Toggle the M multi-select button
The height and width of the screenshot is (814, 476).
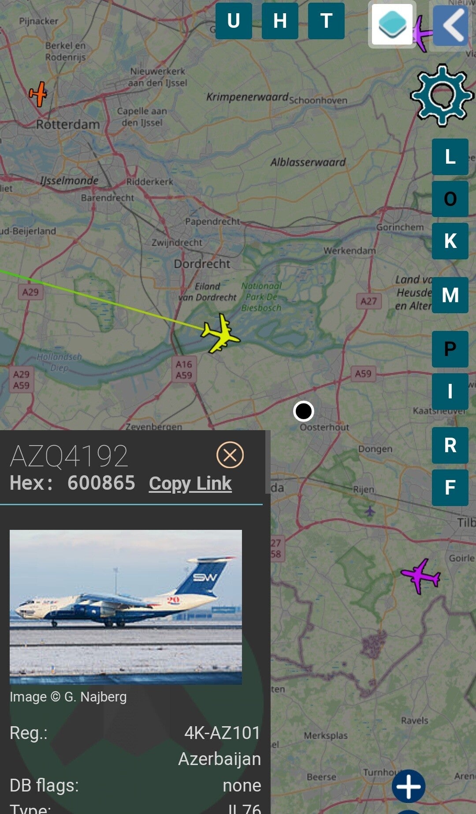(450, 295)
